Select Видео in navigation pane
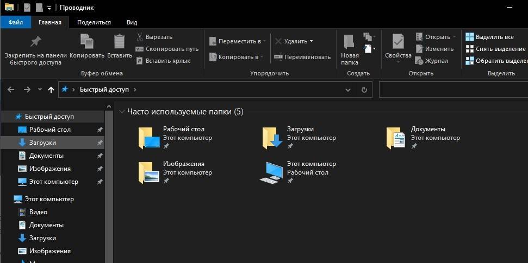Screen dimensions: 528x263 click(53, 212)
